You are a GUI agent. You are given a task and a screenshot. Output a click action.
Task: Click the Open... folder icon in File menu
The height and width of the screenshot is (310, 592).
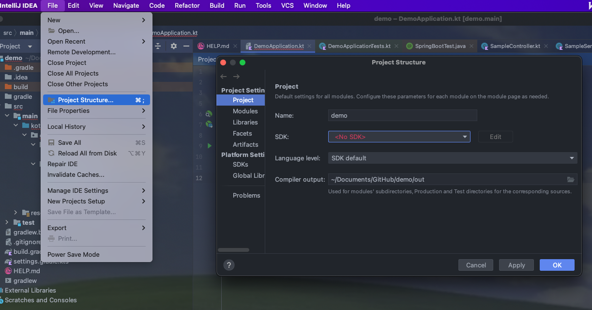tap(52, 31)
